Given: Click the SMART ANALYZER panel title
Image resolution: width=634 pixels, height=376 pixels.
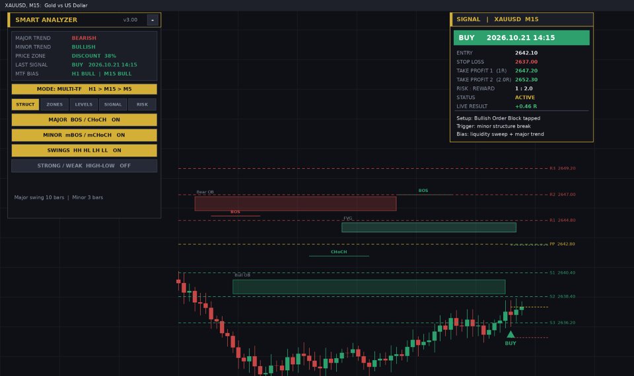Looking at the screenshot, I should 46,20.
